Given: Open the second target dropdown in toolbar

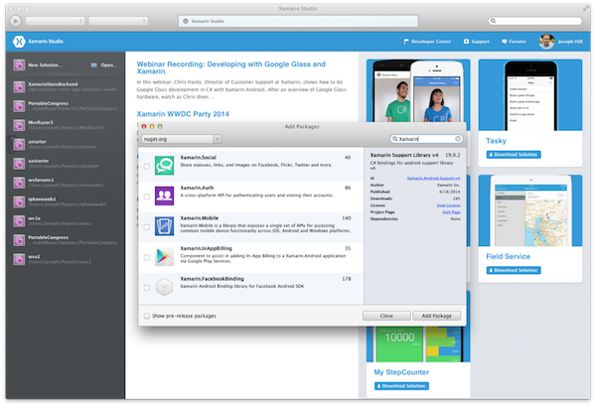Looking at the screenshot, I should coord(118,21).
